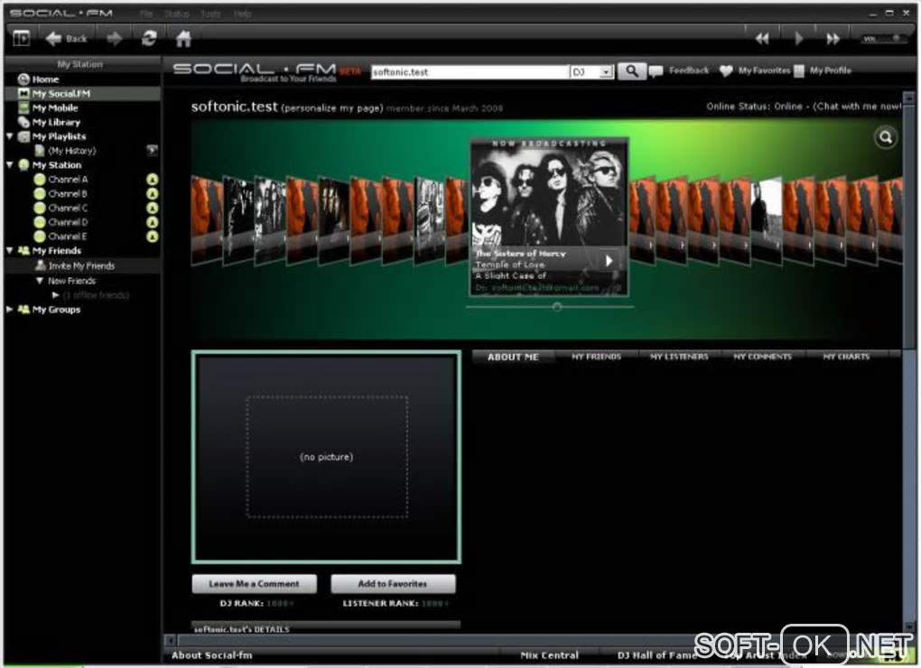This screenshot has width=921, height=668.
Task: Click the (no picture) profile placeholder
Action: 326,457
